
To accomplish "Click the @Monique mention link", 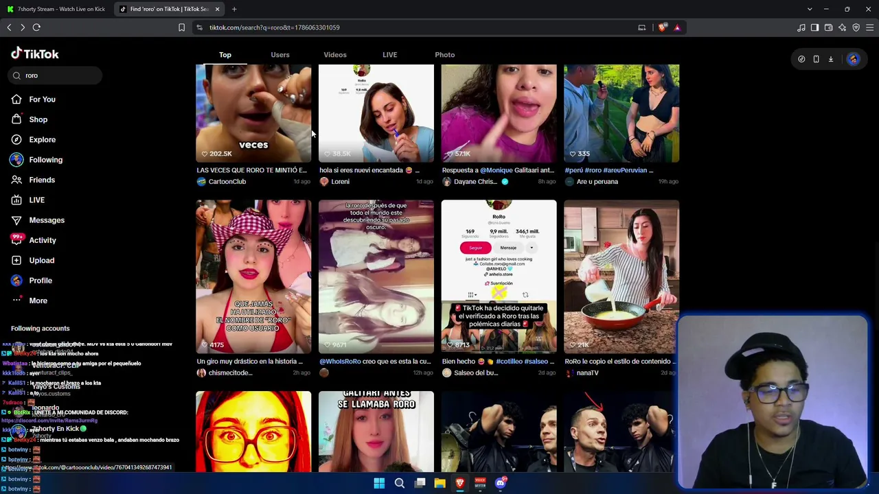I will point(496,170).
